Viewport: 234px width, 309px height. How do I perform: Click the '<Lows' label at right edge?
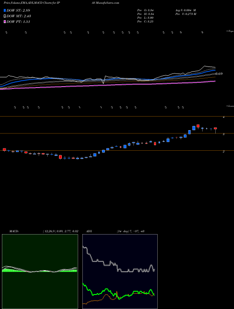(x=230, y=106)
